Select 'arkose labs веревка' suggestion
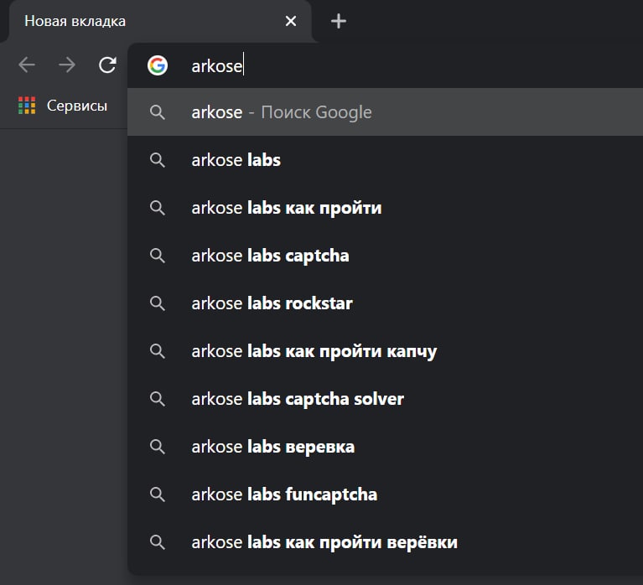Screen dimensions: 643x585 pos(385,447)
